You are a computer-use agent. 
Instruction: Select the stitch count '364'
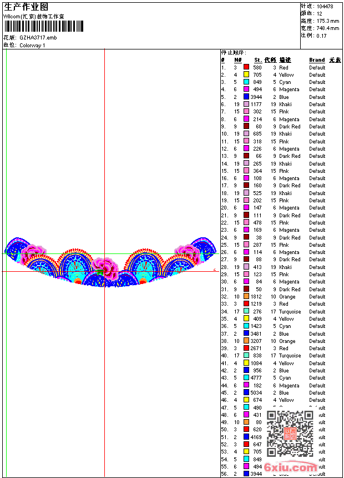257,171
